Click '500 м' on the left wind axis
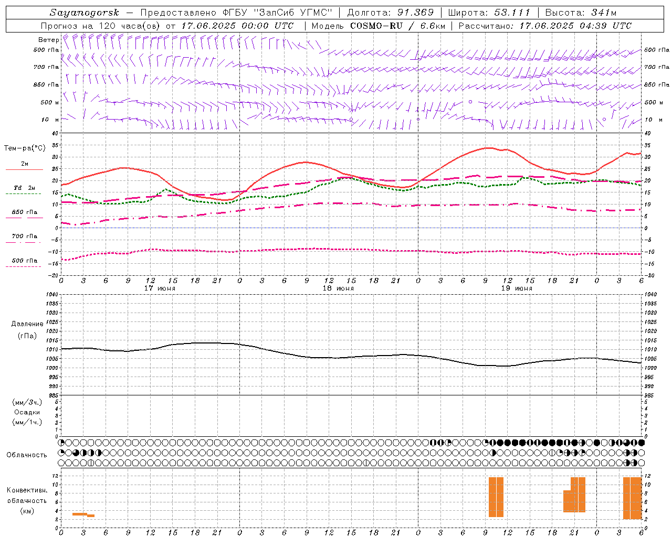The image size is (672, 537). [x=50, y=102]
